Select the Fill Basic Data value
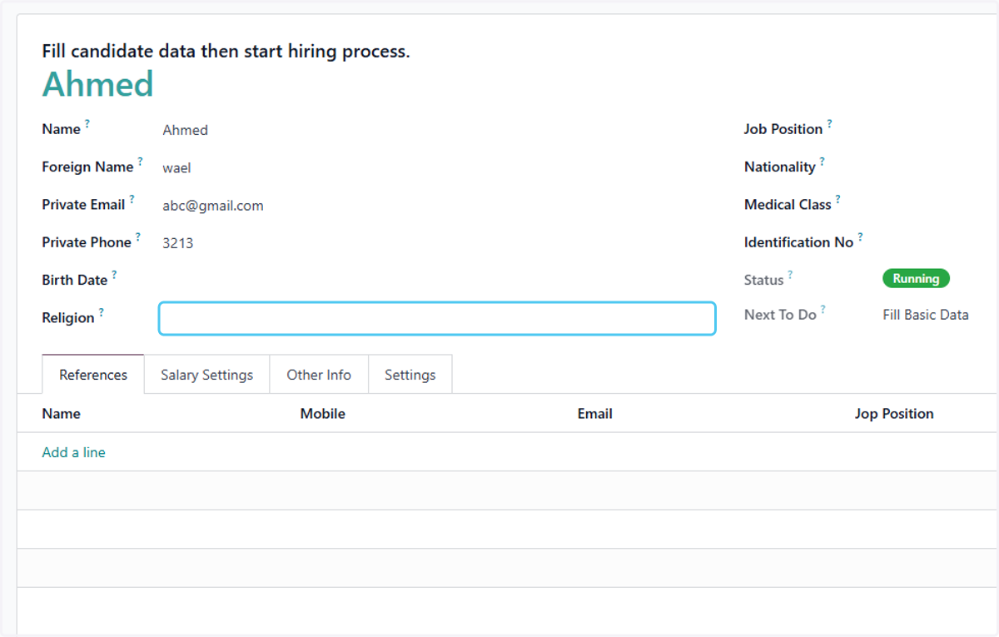Image resolution: width=999 pixels, height=637 pixels. (926, 315)
